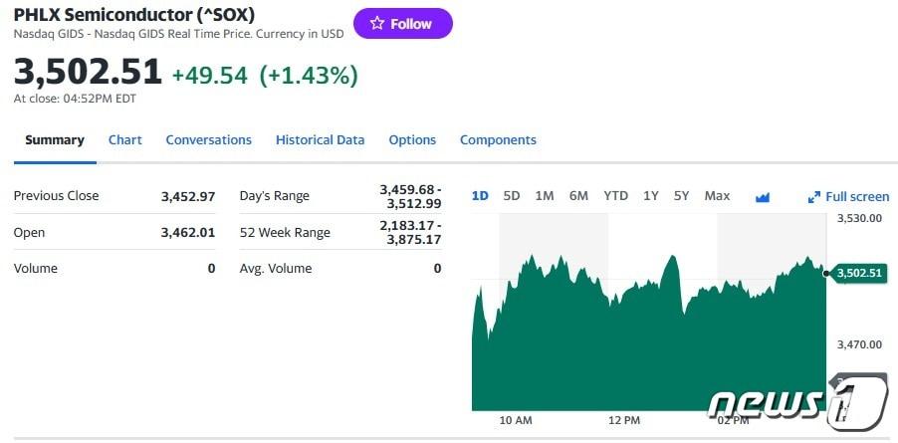Click the 3,502.51 price marker on chart
898x443 pixels.
coord(859,273)
